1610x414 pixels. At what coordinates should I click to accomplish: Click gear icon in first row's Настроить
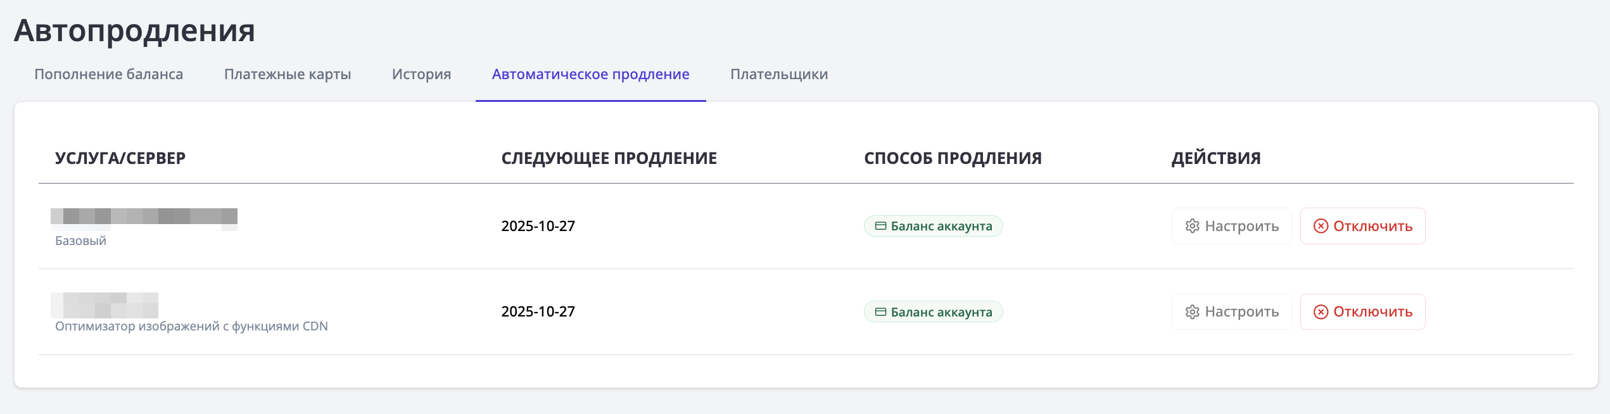pyautogui.click(x=1192, y=226)
